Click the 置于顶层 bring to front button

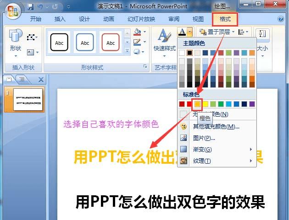pos(215,32)
